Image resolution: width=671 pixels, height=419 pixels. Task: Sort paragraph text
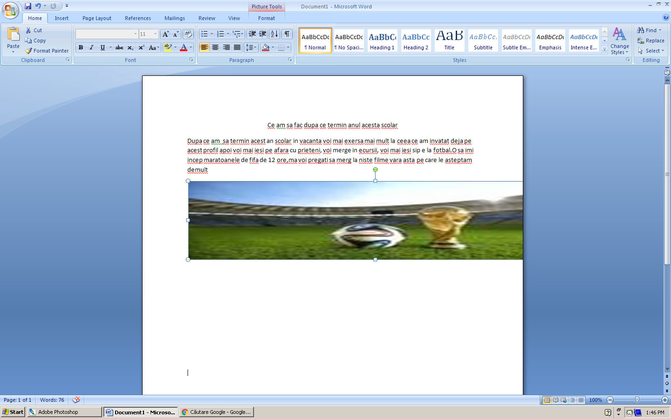pyautogui.click(x=274, y=34)
